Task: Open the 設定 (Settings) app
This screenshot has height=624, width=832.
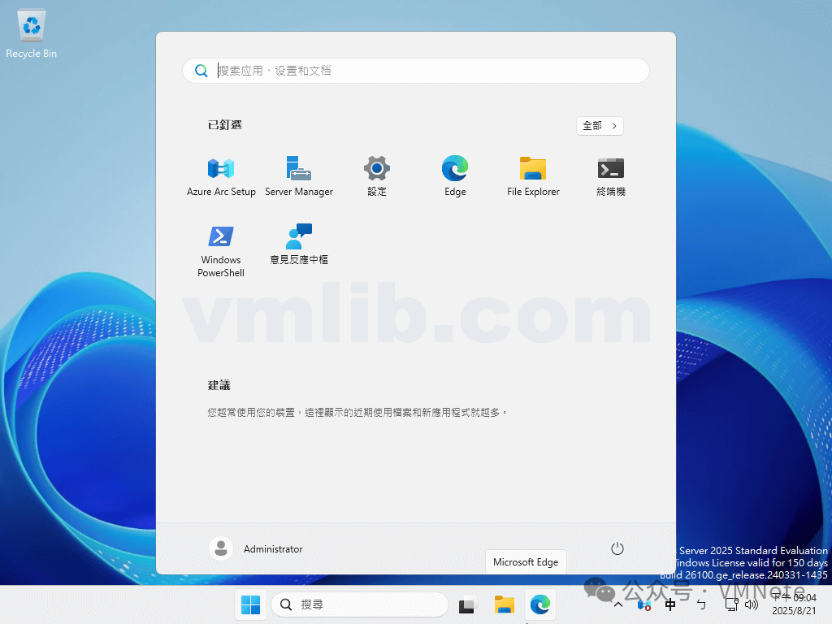Action: click(376, 168)
